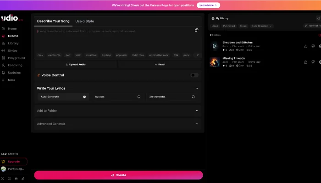The height and width of the screenshot is (183, 321).
Task: Click the Styles icon in the sidebar
Action: [4, 51]
